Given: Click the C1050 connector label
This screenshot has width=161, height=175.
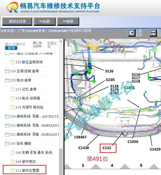Looking at the screenshot, I should point(133,142).
